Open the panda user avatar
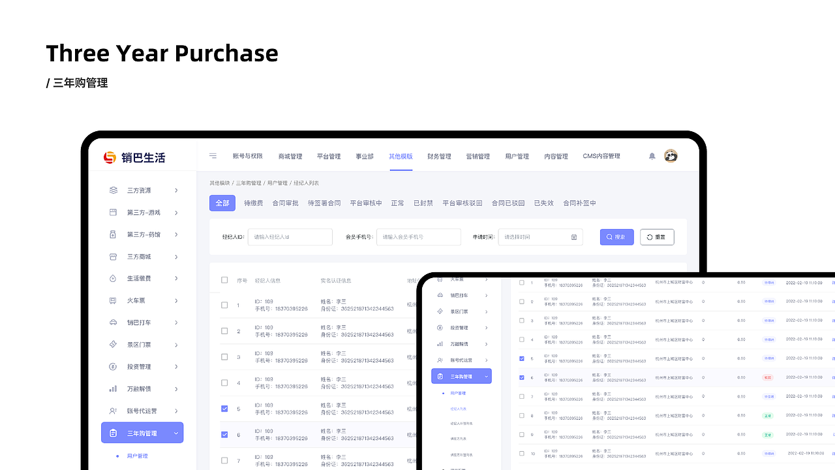Image resolution: width=835 pixels, height=470 pixels. click(671, 156)
